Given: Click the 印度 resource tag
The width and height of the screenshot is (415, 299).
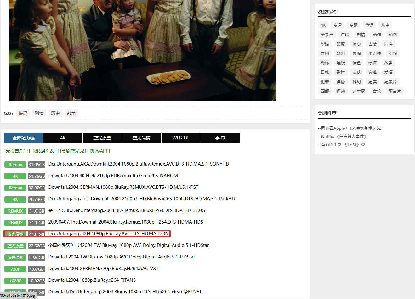Looking at the screenshot, I should point(341,44).
